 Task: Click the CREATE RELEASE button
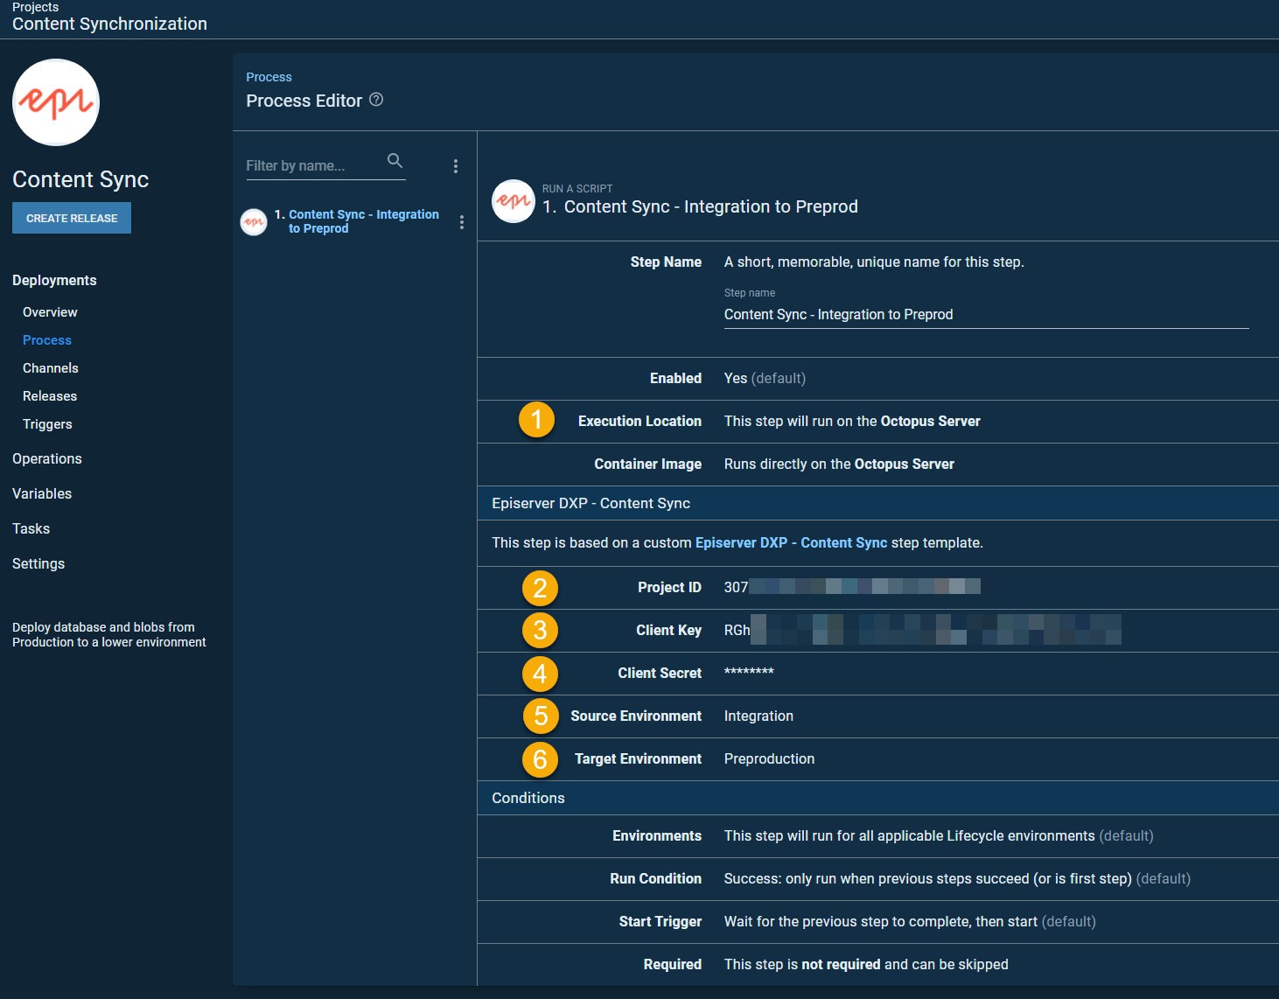tap(72, 219)
